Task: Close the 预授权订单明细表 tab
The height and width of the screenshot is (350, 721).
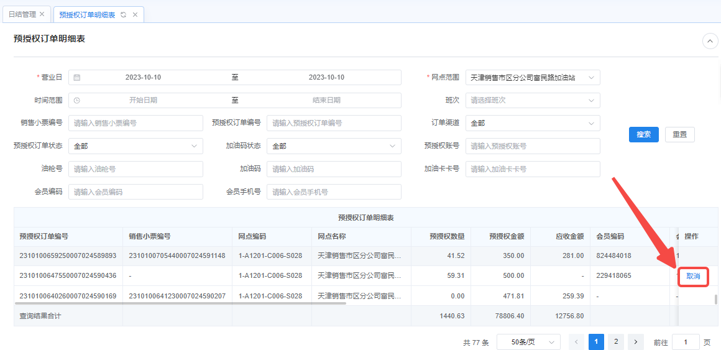Action: [x=135, y=15]
